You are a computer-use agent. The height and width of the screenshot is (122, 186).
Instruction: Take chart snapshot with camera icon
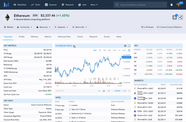point(125,46)
